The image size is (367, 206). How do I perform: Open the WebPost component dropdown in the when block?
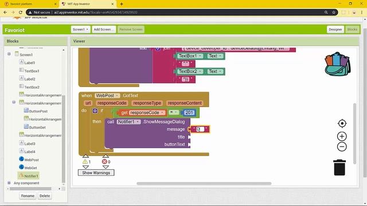[107, 96]
